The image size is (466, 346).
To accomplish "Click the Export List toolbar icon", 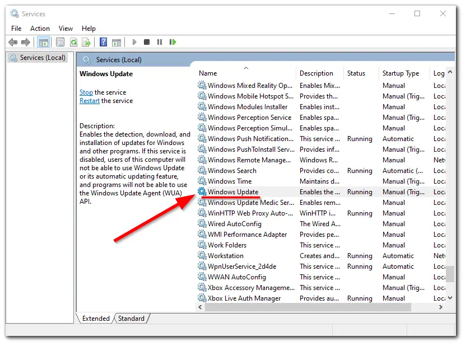I will pos(86,42).
